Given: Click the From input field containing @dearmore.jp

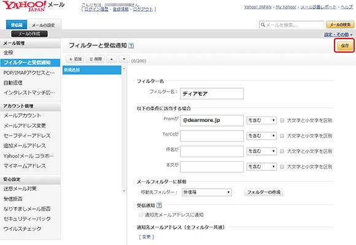Looking at the screenshot, I should click(x=212, y=120).
